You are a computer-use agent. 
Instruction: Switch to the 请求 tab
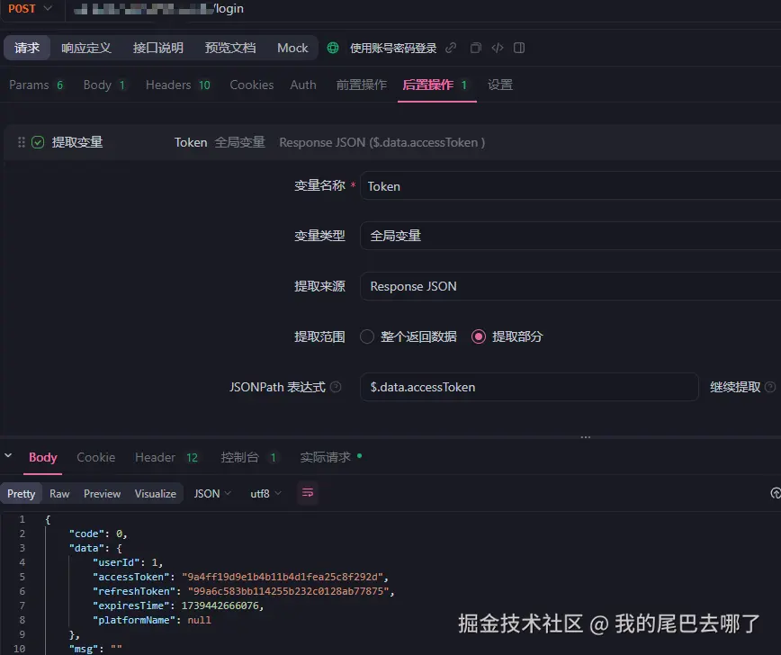(x=27, y=48)
